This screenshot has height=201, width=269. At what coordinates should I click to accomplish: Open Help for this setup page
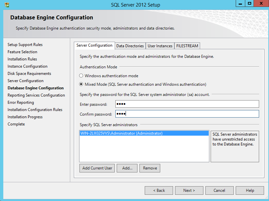(250, 190)
